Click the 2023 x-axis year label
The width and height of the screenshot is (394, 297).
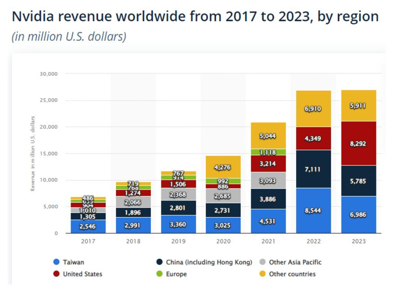pos(359,241)
